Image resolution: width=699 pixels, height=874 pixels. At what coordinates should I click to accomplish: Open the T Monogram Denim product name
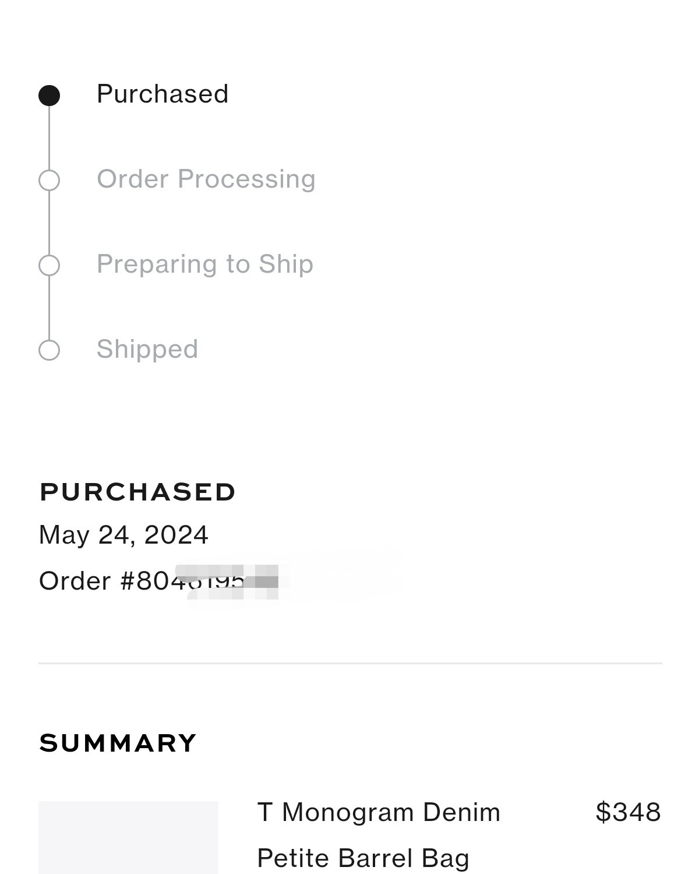pos(379,812)
